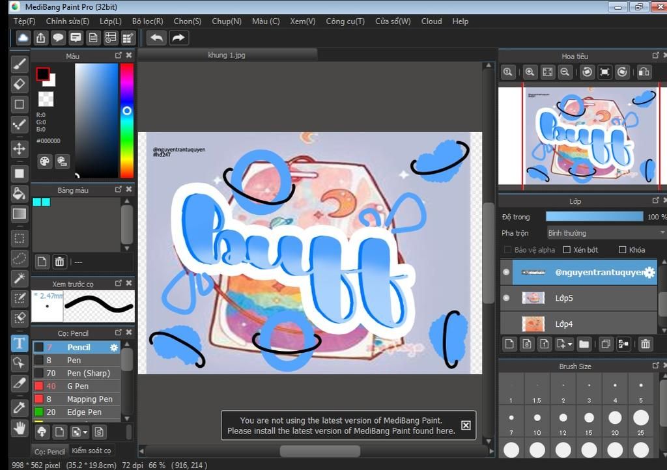Undock the Brush Size panel

655,365
